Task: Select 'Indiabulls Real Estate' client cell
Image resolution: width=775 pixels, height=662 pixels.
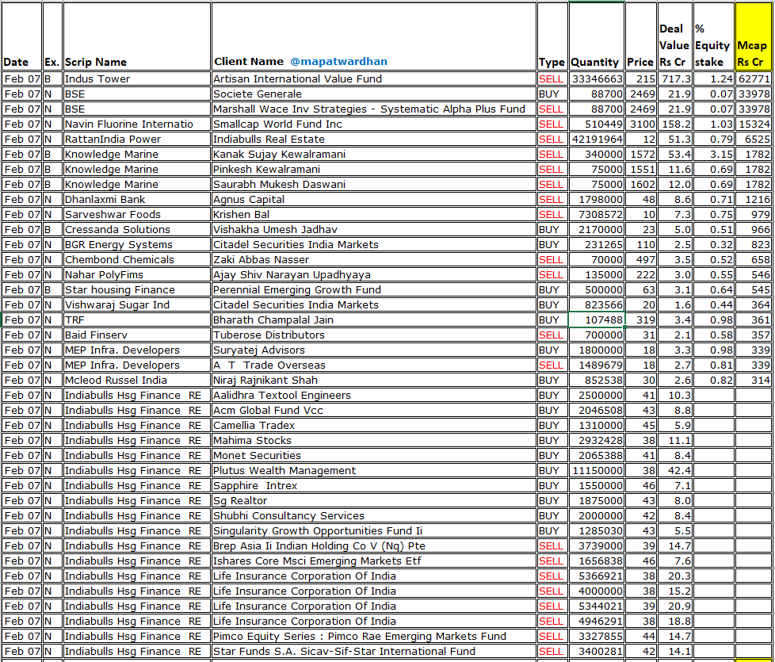Action: point(374,139)
